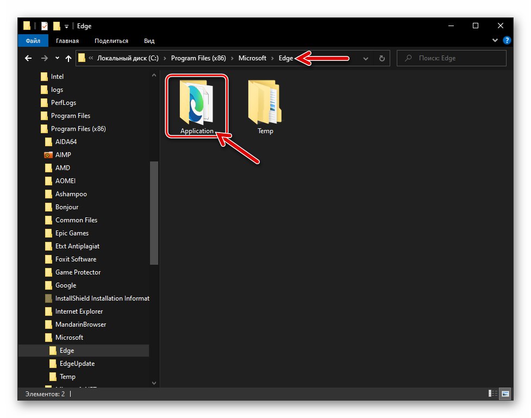Go forward with the right arrow button
This screenshot has height=418, width=531.
click(x=44, y=58)
